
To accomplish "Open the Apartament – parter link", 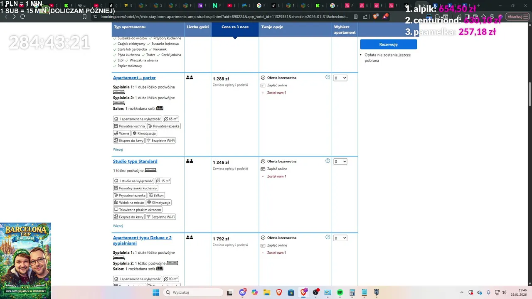I will (134, 78).
